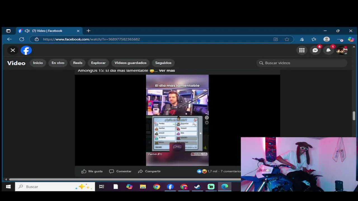Viewport: 358px width, 201px height.
Task: View site info lock icon
Action: 37,39
